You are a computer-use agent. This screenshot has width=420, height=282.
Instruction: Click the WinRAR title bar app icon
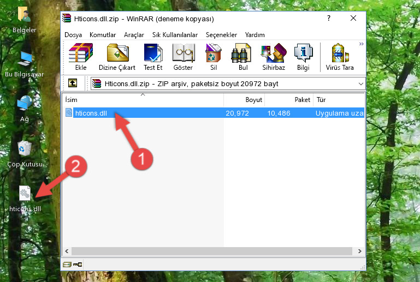67,18
